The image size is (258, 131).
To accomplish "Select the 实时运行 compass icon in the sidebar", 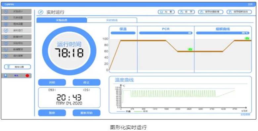I will coord(6,31).
